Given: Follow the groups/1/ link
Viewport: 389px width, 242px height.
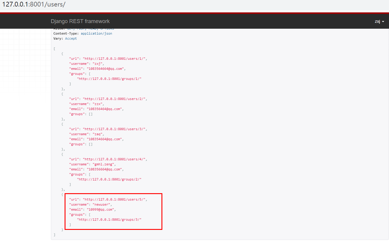Looking at the screenshot, I should coord(109,79).
